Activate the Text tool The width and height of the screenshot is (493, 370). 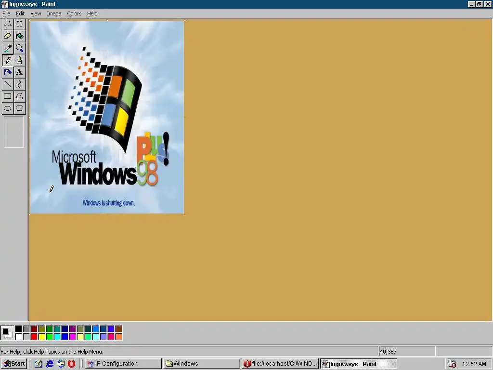19,72
